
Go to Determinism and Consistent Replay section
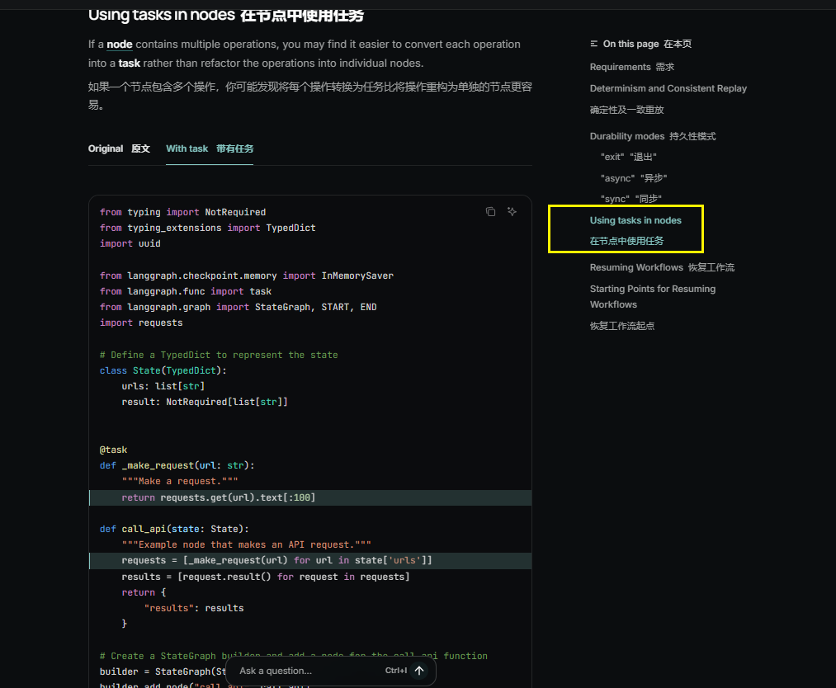668,88
